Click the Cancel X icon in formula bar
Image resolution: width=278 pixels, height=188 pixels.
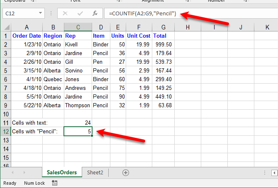click(65, 14)
